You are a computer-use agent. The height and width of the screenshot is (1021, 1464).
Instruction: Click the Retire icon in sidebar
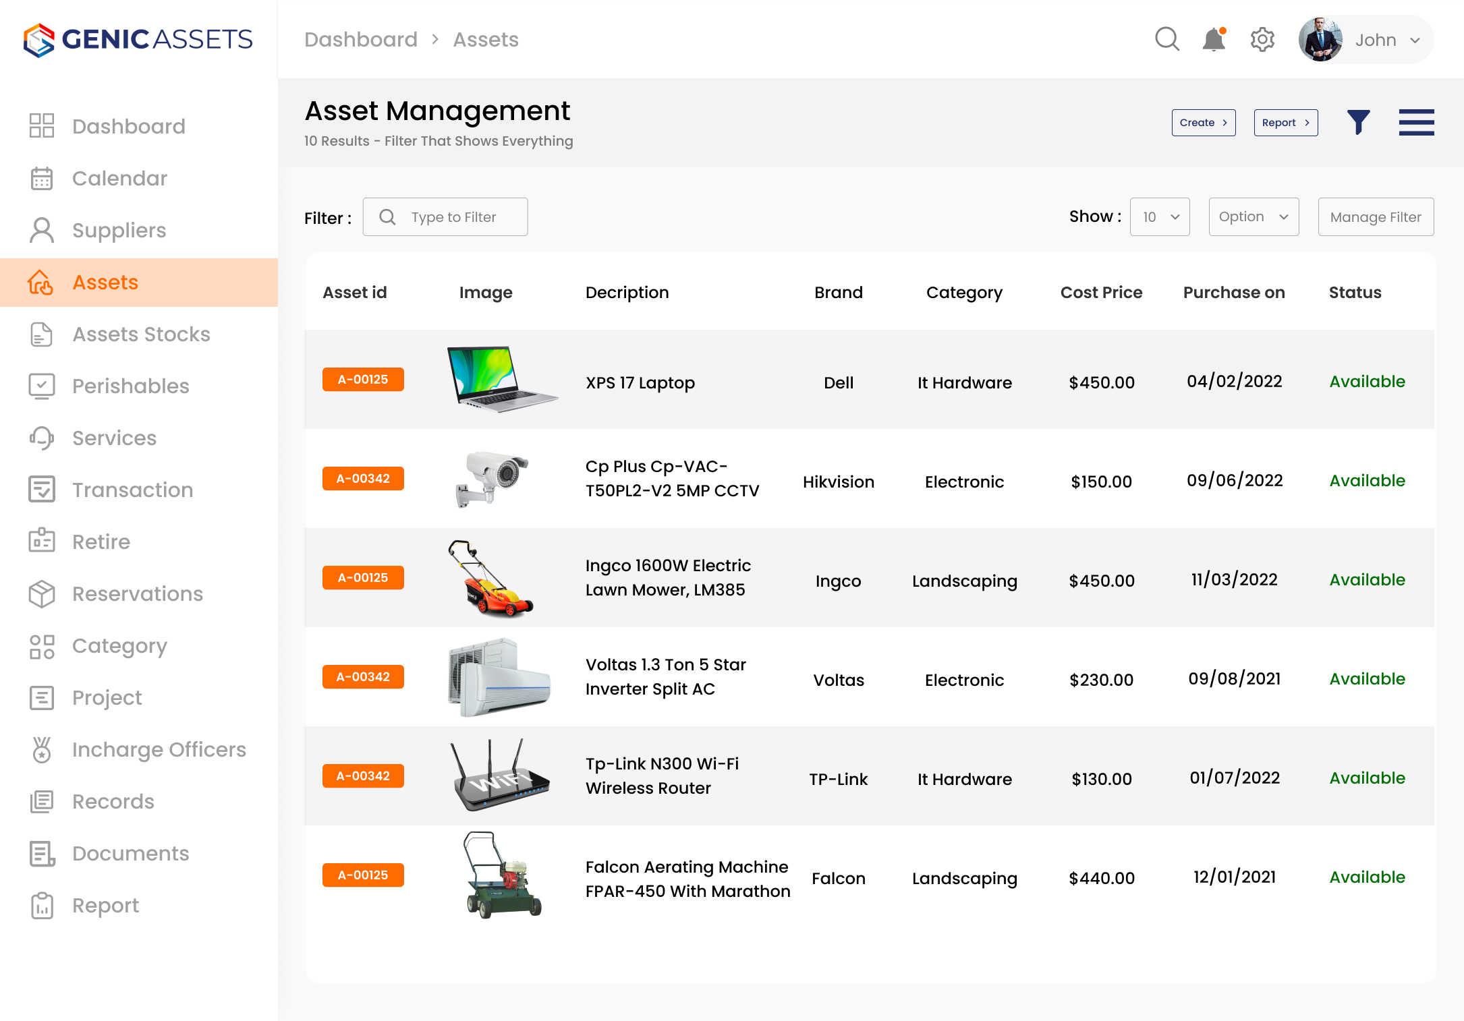(42, 541)
